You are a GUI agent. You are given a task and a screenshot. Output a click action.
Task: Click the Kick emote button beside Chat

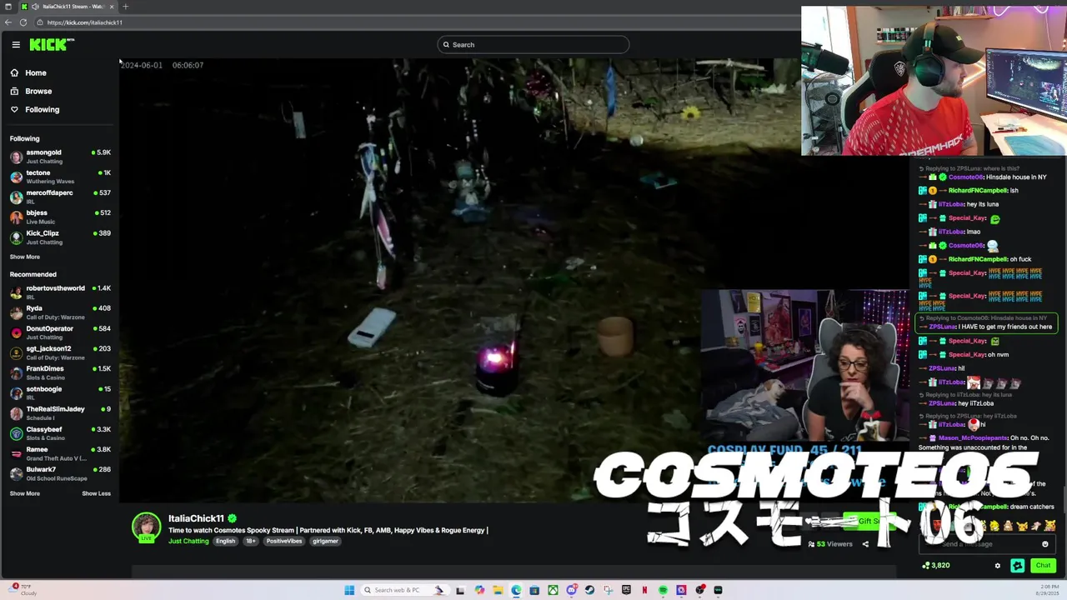tap(1017, 565)
